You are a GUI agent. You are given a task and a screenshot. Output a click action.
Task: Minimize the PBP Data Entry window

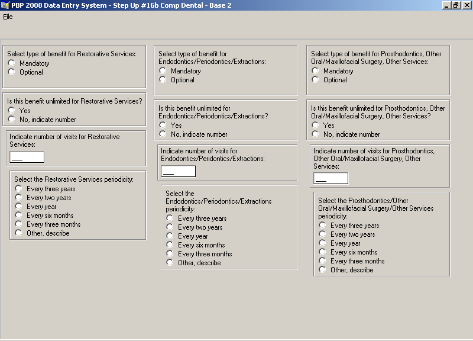coord(447,5)
